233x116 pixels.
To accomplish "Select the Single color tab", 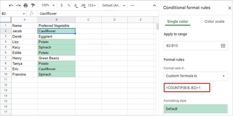I will (178, 22).
